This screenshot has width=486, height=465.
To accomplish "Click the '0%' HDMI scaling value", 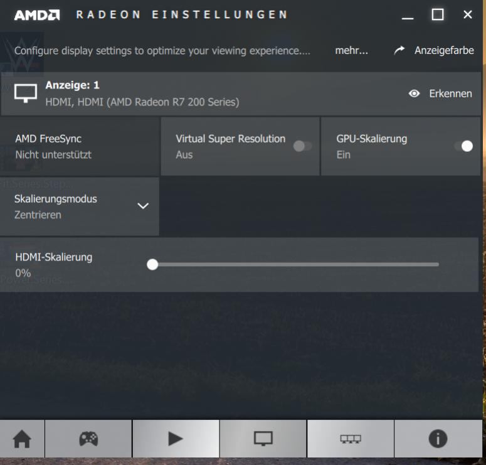I will click(23, 273).
